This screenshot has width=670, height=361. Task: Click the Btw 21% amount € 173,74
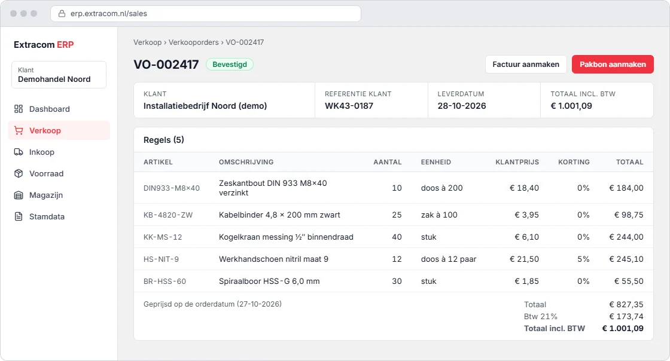(x=626, y=317)
